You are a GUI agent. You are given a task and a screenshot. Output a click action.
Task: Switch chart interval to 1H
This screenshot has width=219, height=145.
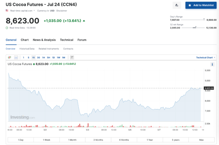pyautogui.click(x=43, y=57)
